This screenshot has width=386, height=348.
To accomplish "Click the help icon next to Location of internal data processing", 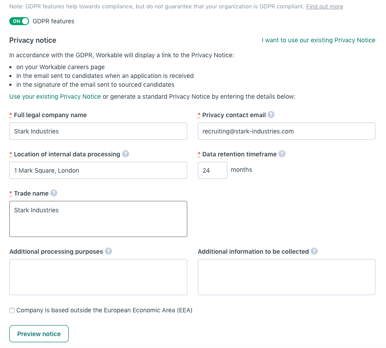I will click(x=126, y=154).
